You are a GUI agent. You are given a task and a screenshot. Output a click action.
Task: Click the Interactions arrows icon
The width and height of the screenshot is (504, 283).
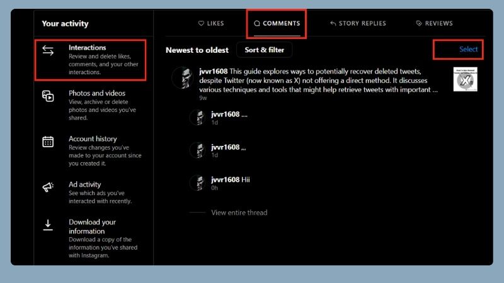tap(48, 51)
